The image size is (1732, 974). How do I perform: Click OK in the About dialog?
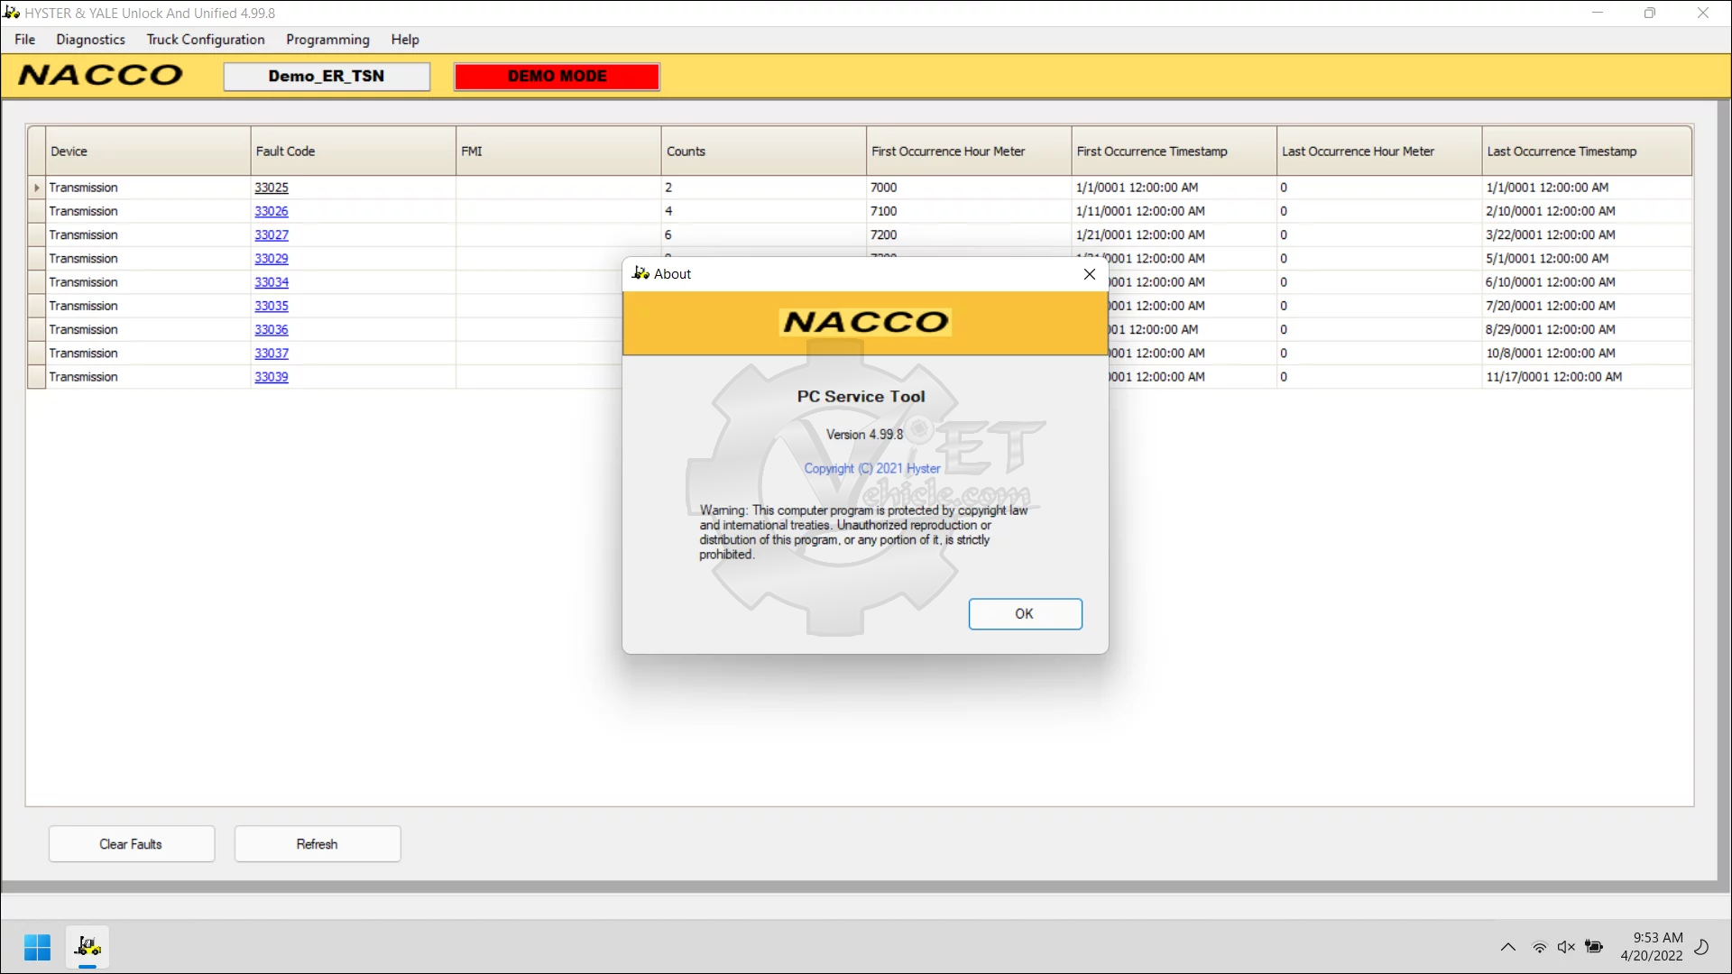click(x=1025, y=614)
